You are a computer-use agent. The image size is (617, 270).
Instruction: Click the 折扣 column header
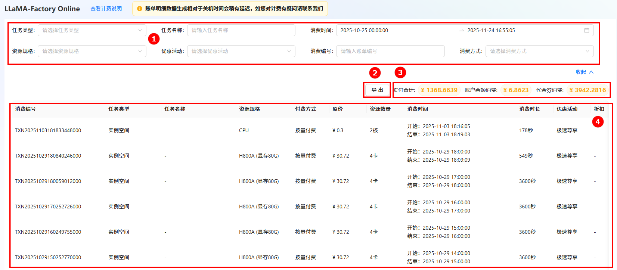pos(599,109)
